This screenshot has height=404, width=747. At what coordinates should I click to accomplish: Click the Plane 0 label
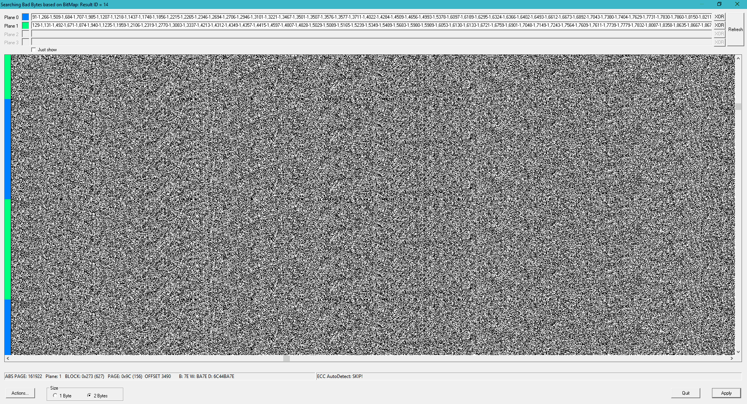pos(11,17)
